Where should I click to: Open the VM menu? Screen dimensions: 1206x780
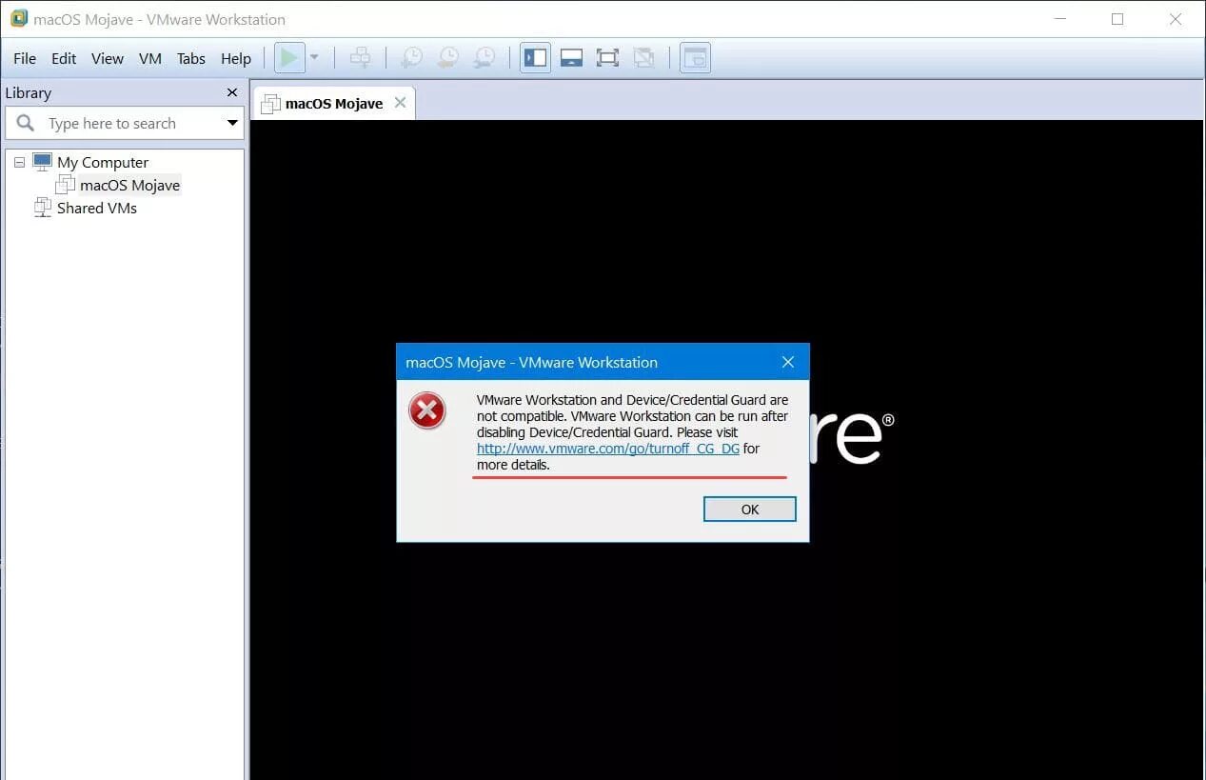pyautogui.click(x=150, y=58)
